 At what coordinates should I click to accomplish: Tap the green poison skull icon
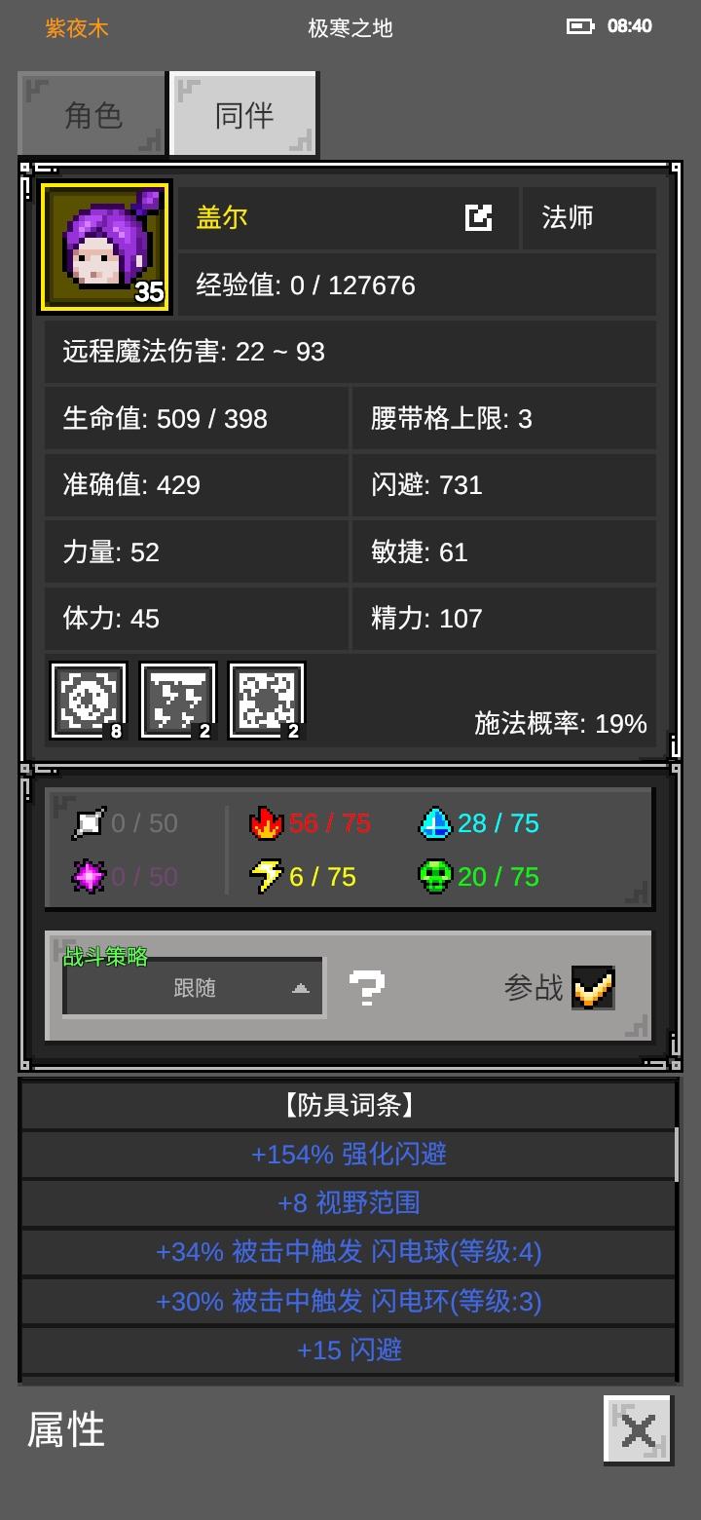pyautogui.click(x=435, y=876)
